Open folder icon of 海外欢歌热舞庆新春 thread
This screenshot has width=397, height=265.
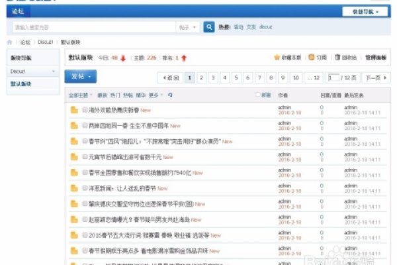click(74, 110)
